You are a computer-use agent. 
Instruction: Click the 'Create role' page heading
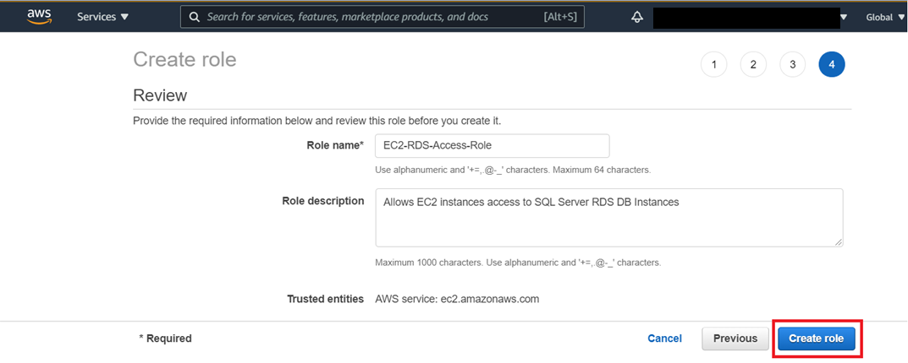click(x=184, y=60)
